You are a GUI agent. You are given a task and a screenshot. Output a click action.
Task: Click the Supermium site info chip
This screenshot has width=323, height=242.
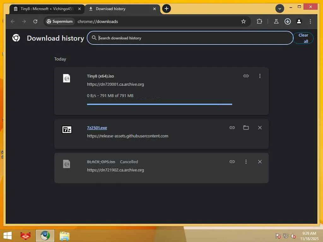(60, 21)
